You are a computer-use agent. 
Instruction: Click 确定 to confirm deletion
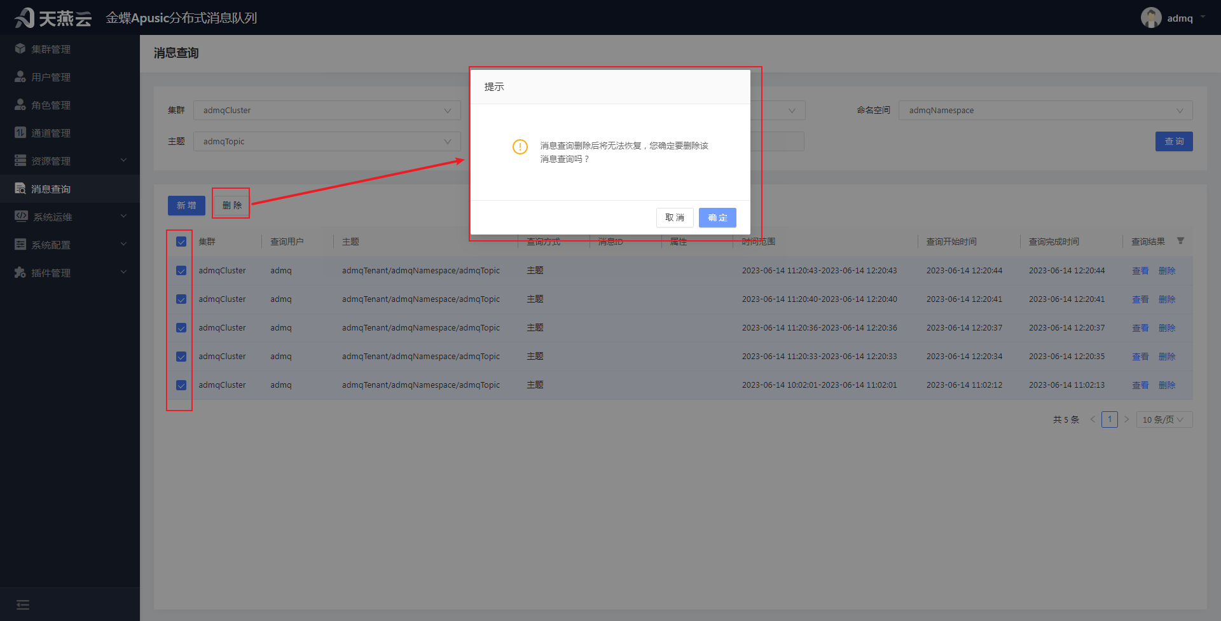pyautogui.click(x=717, y=217)
